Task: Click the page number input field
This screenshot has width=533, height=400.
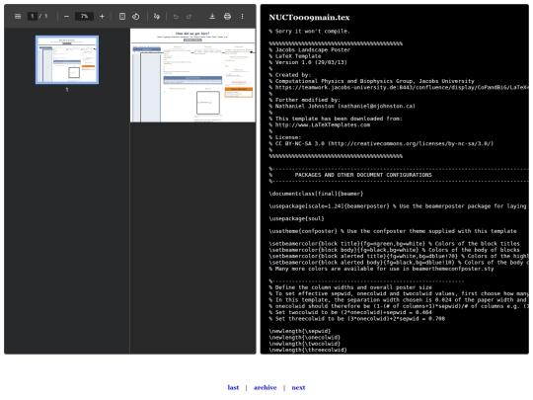Action: [33, 16]
